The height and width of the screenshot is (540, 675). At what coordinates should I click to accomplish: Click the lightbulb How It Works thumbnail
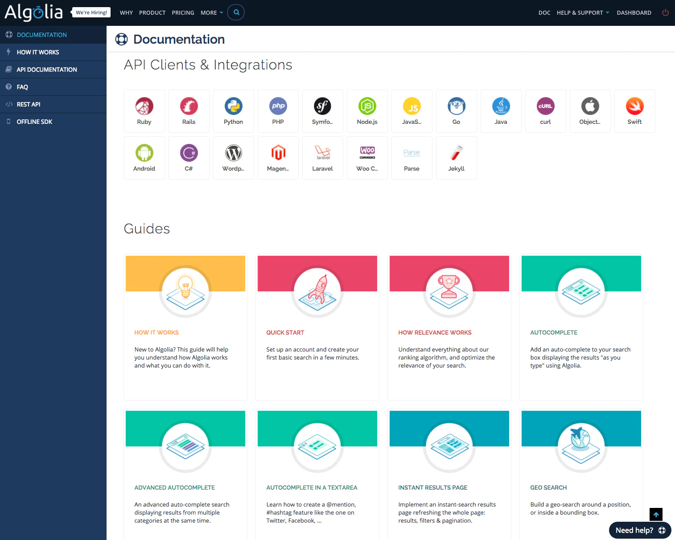[x=185, y=291]
